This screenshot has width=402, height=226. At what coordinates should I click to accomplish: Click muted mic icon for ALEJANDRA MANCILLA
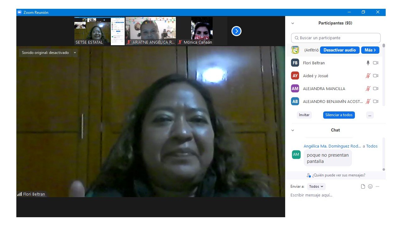368,89
